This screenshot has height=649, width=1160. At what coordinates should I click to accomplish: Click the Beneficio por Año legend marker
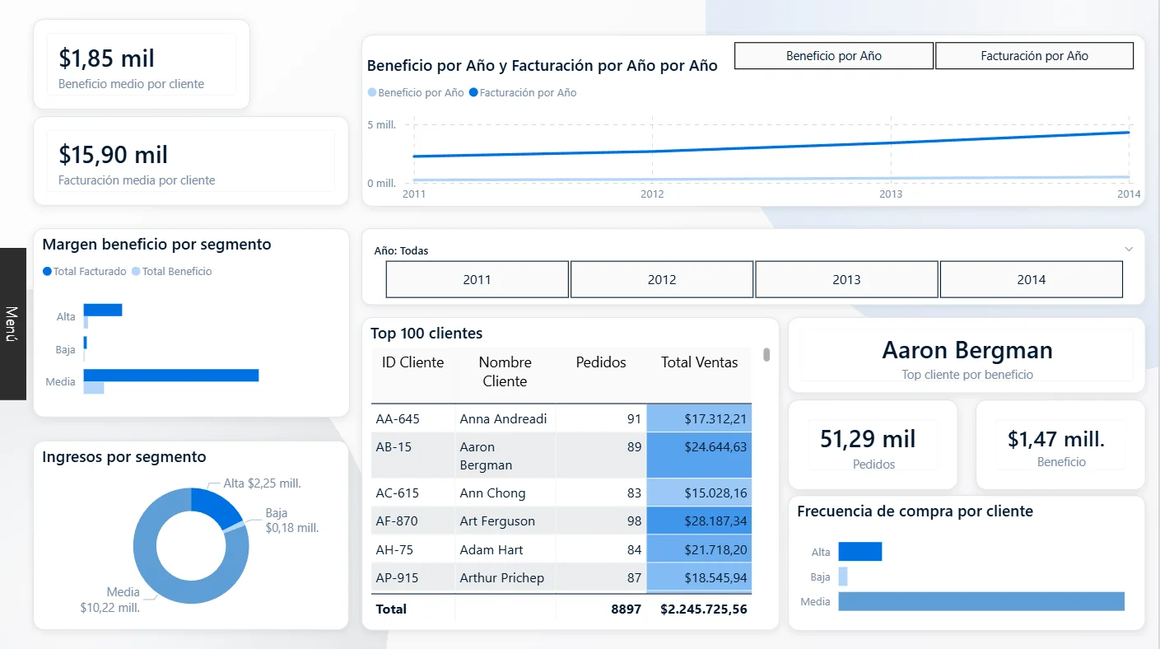click(x=372, y=93)
